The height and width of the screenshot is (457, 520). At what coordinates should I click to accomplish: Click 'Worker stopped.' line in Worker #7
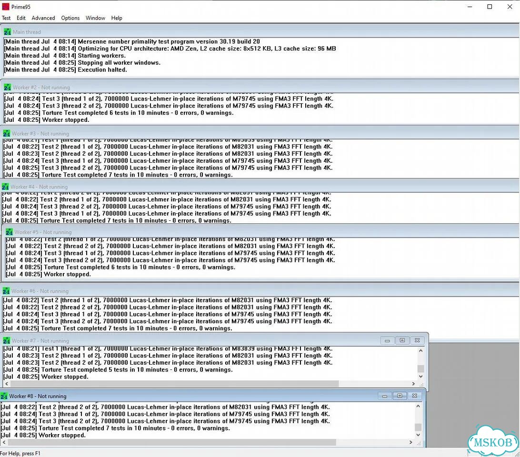pyautogui.click(x=46, y=377)
